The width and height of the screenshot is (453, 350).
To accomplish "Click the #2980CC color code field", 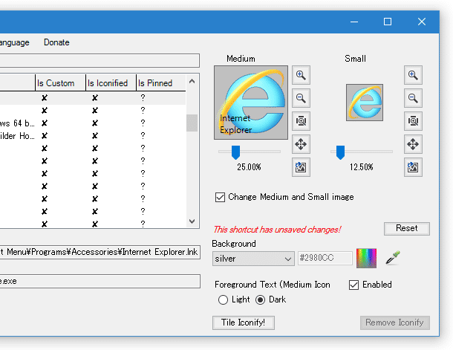I will coord(325,258).
